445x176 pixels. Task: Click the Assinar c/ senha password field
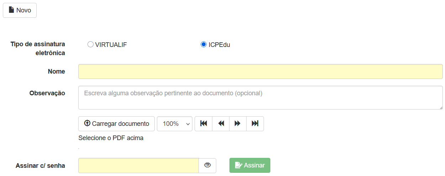[138, 165]
